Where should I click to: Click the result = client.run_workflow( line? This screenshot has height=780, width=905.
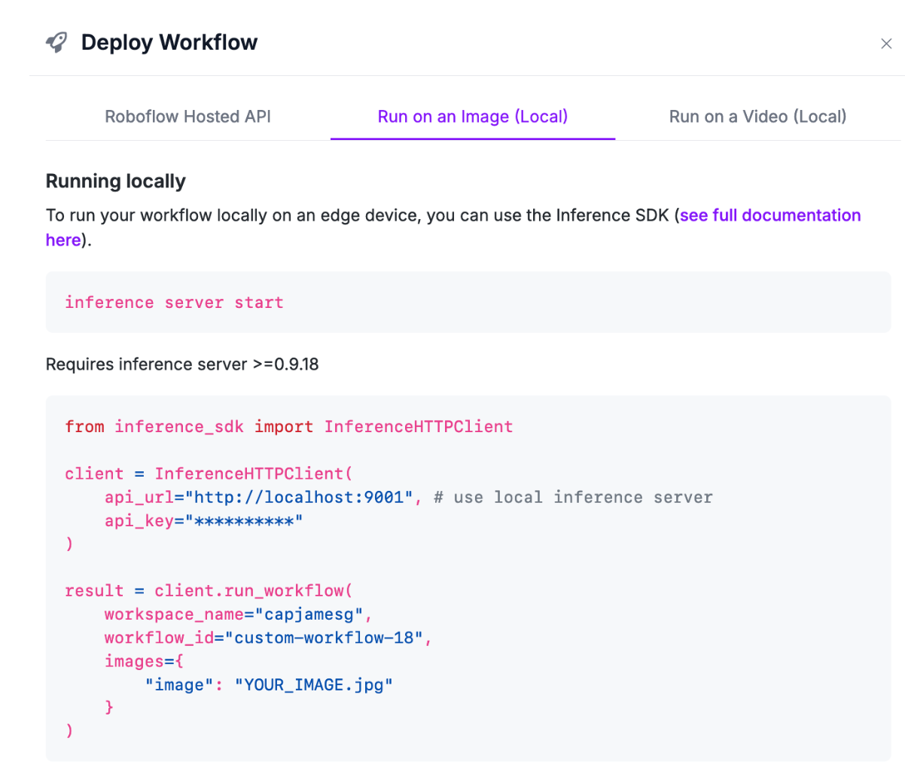point(209,591)
